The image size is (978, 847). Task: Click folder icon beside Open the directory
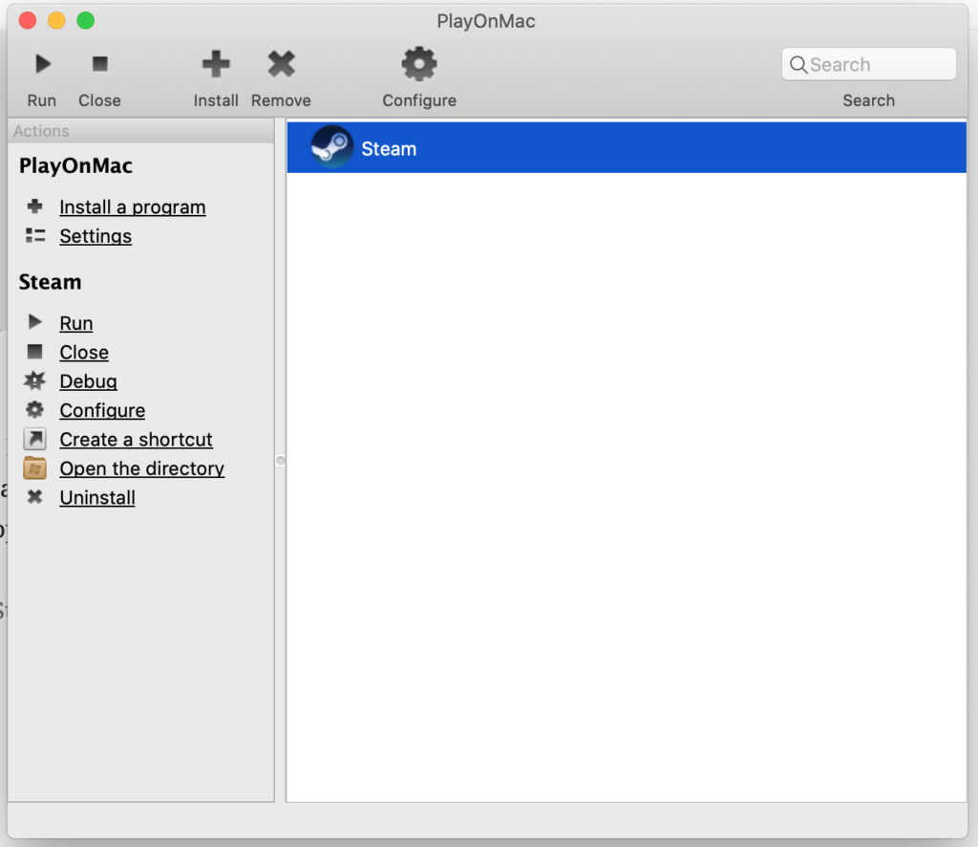pos(35,468)
